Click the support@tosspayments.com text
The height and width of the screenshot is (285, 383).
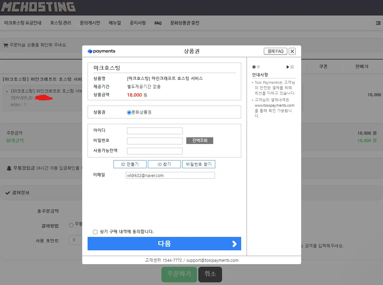[x=212, y=260]
